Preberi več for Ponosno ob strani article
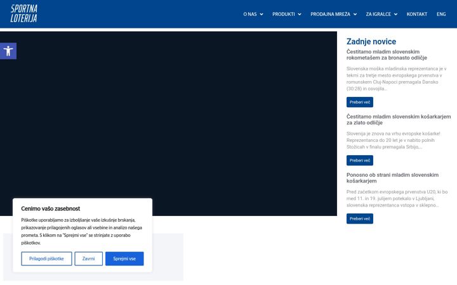The width and height of the screenshot is (457, 285). click(360, 218)
